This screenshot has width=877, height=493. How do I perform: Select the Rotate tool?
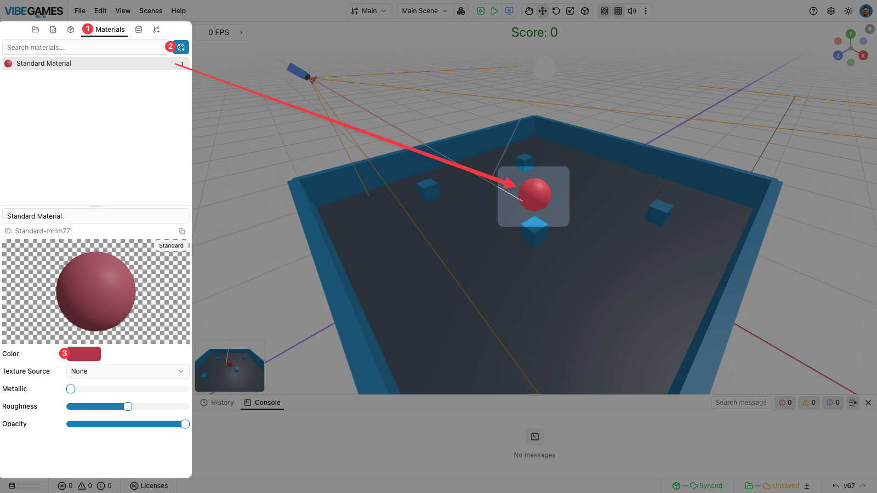(x=556, y=11)
